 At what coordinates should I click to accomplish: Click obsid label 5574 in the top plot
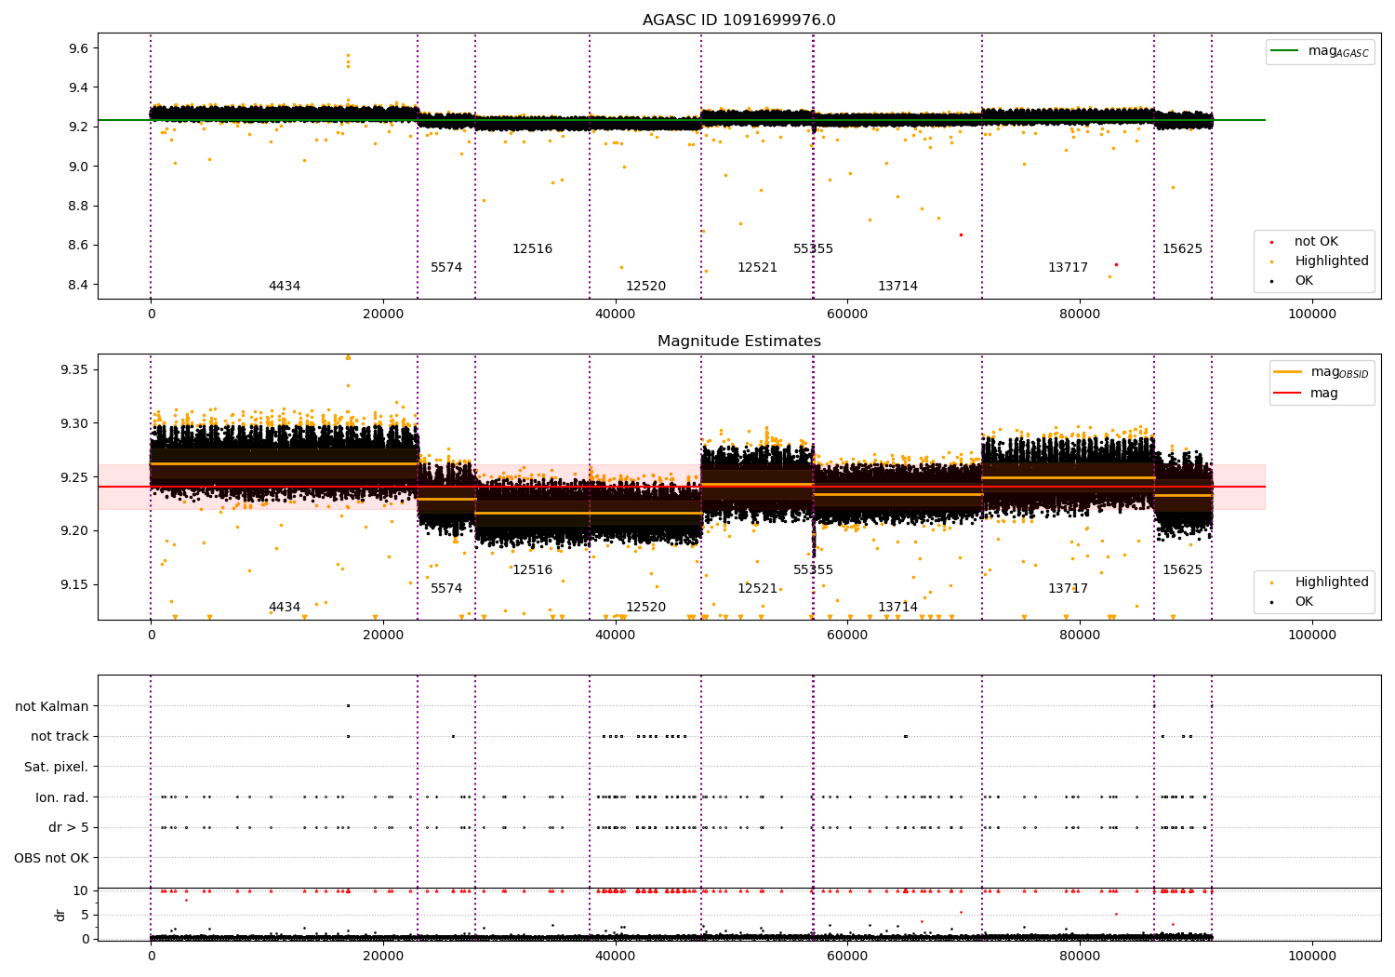(x=446, y=268)
